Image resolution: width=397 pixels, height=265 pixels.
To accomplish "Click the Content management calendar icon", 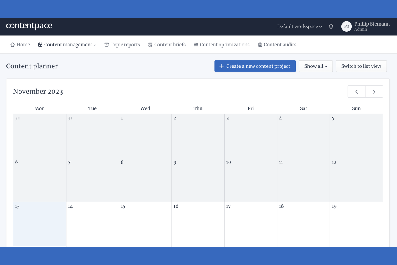I will [x=40, y=45].
